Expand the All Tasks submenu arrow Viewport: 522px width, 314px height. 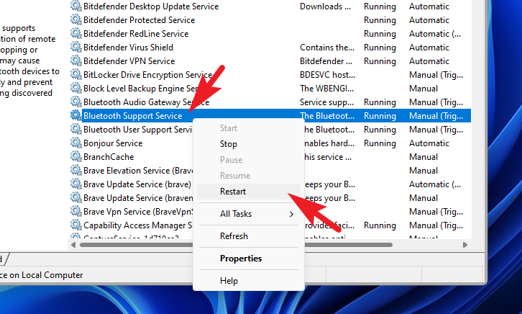[292, 214]
